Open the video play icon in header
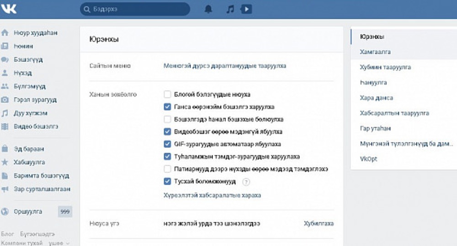Viewport: 457px width, 246px height. point(246,9)
